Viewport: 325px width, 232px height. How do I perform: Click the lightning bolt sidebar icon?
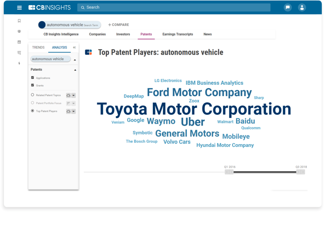[x=19, y=63]
